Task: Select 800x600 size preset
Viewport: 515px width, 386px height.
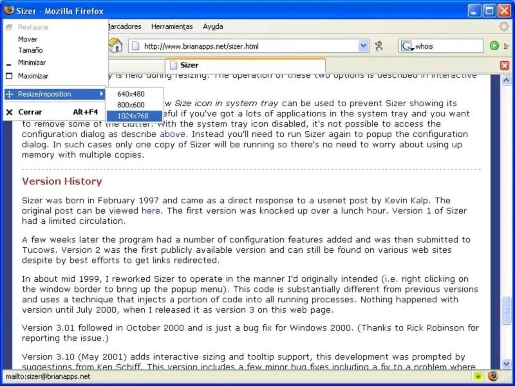Action: click(134, 105)
